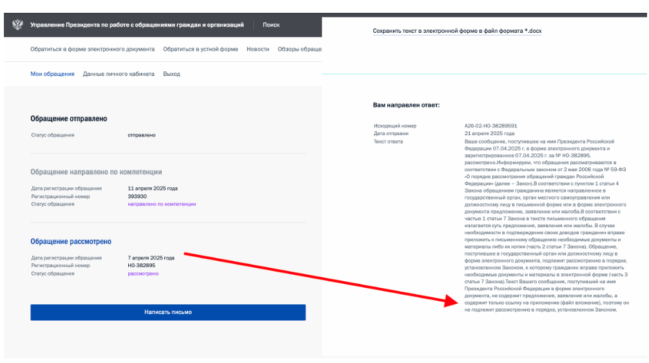
Task: Select the heading Обращение направлено по компетенции
Action: 96,172
